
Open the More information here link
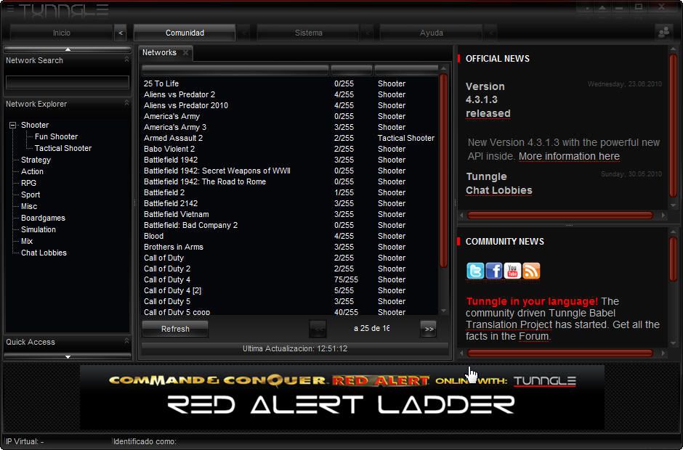click(x=569, y=156)
